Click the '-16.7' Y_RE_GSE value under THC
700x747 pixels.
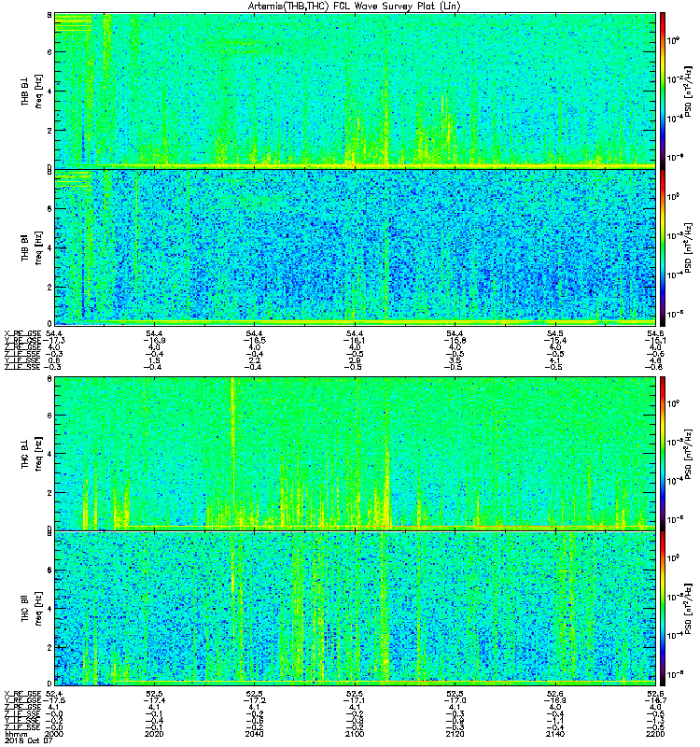click(x=655, y=700)
